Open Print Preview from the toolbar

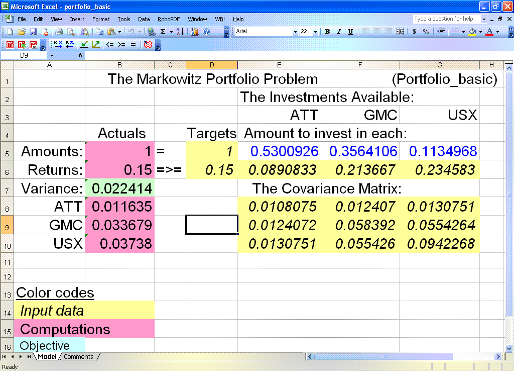71,32
